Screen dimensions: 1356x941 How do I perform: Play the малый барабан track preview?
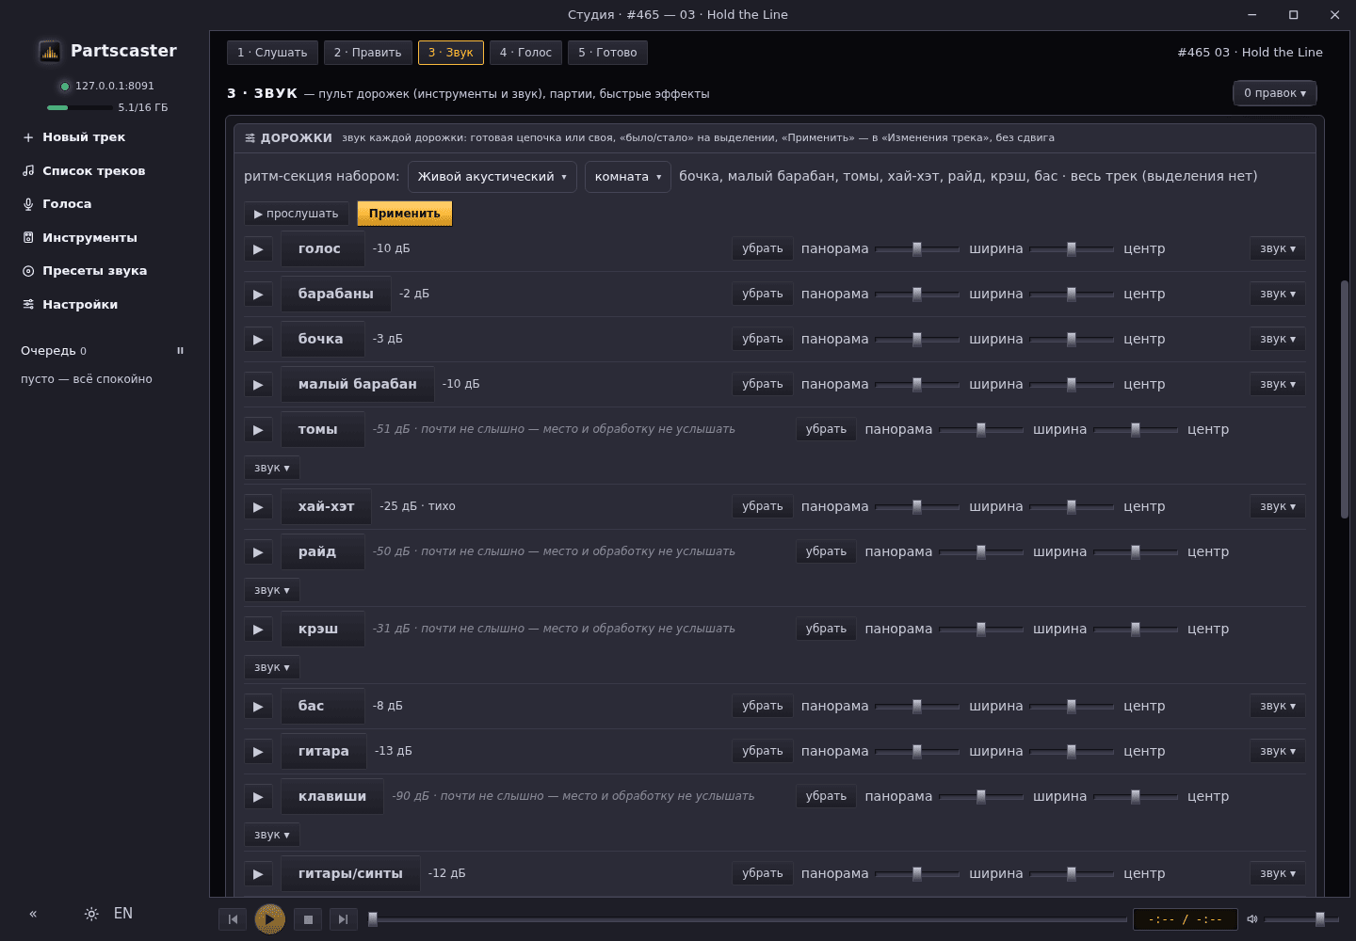point(258,385)
